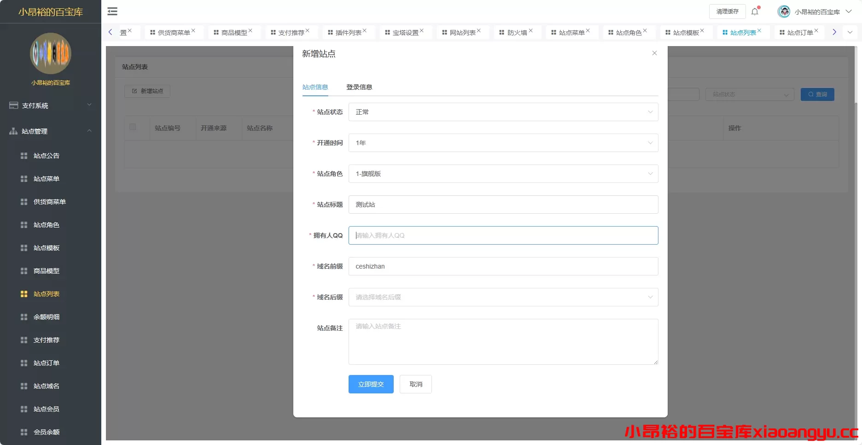Click the 拥有人QQ input field
The image size is (862, 445).
coord(503,235)
